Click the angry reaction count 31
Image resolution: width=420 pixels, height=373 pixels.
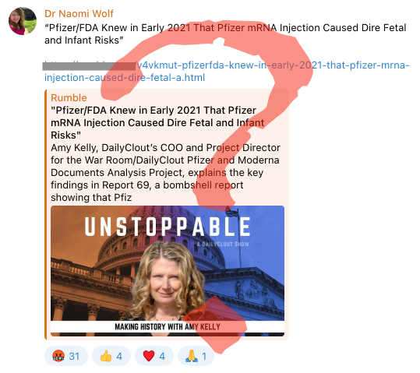coord(74,357)
